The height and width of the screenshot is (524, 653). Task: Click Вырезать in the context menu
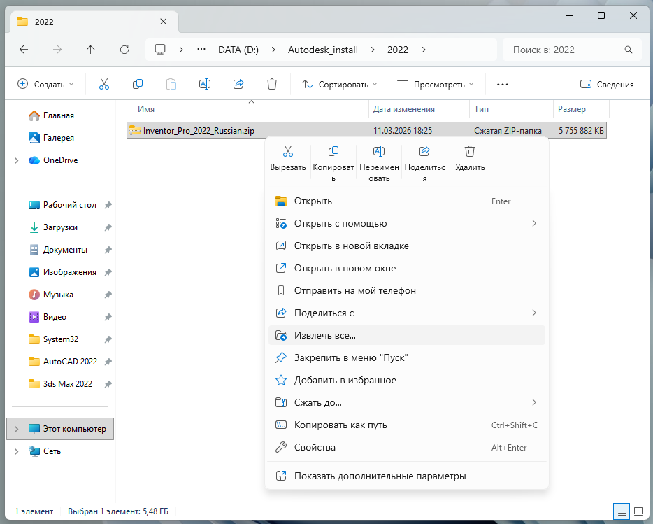tap(288, 158)
